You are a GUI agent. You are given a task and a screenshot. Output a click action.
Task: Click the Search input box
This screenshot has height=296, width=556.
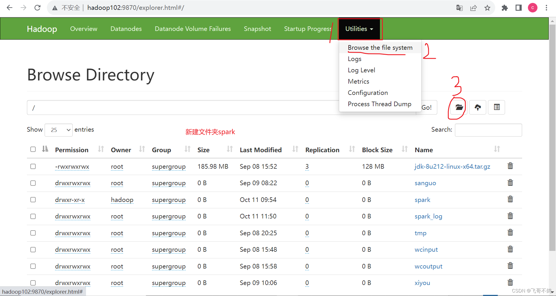pos(488,130)
